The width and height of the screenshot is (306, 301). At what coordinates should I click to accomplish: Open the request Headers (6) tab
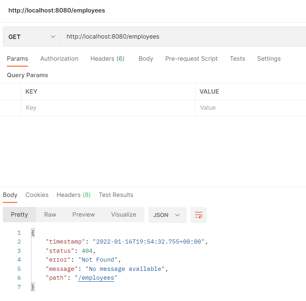click(107, 59)
